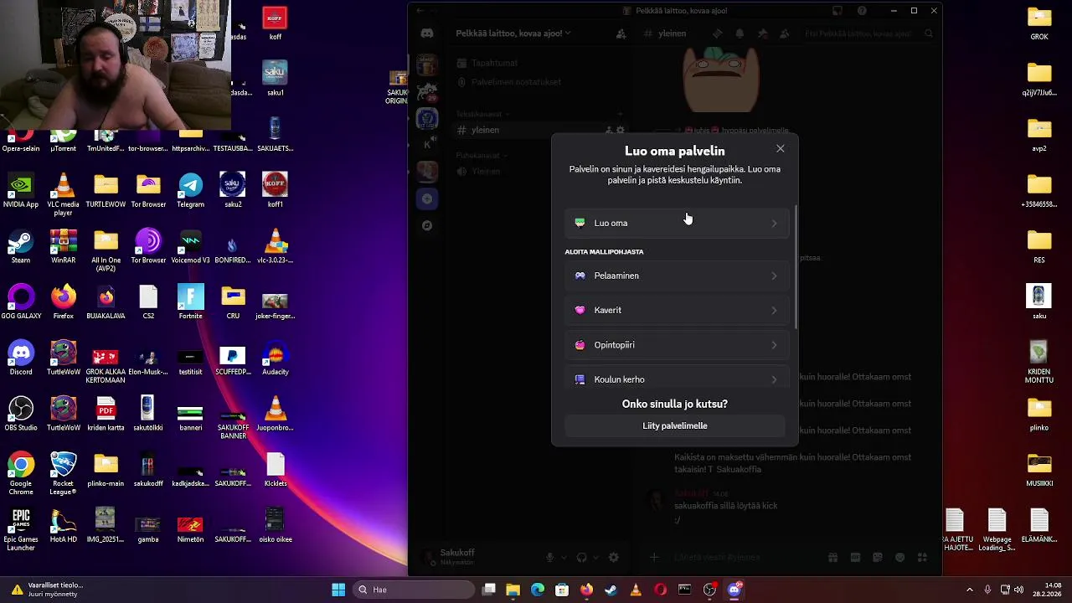Select the Firefox desktop icon
The width and height of the screenshot is (1072, 603).
point(64,301)
